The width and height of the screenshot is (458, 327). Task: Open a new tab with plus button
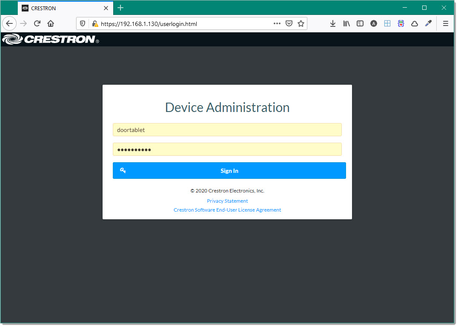click(120, 8)
